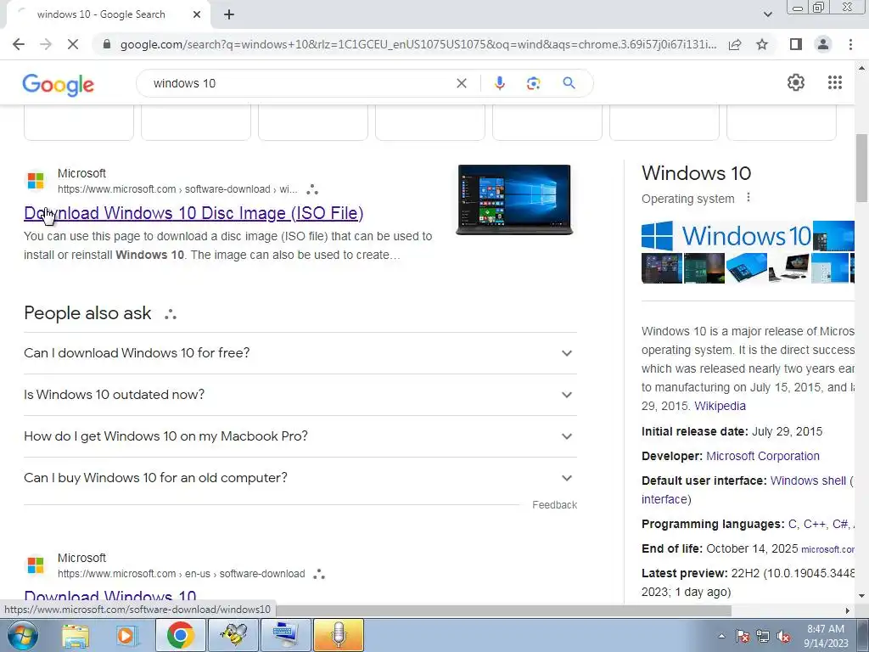Open Google quick settings gear
The image size is (869, 652).
[x=796, y=82]
